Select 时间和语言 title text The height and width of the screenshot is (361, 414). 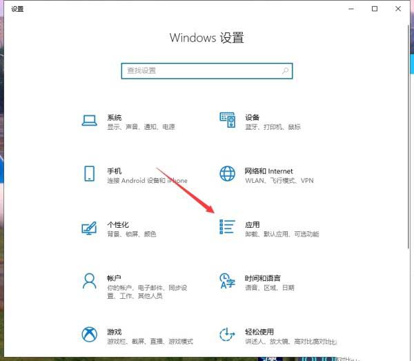tap(262, 278)
